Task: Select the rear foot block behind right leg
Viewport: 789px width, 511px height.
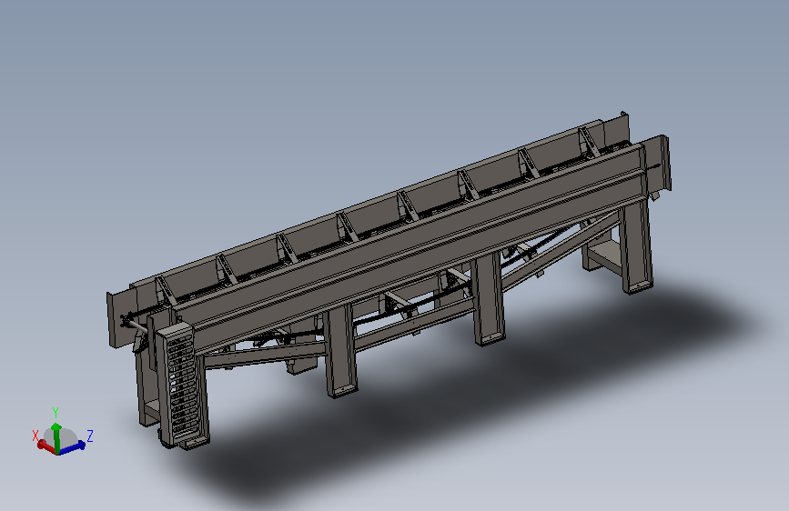Action: tap(601, 255)
